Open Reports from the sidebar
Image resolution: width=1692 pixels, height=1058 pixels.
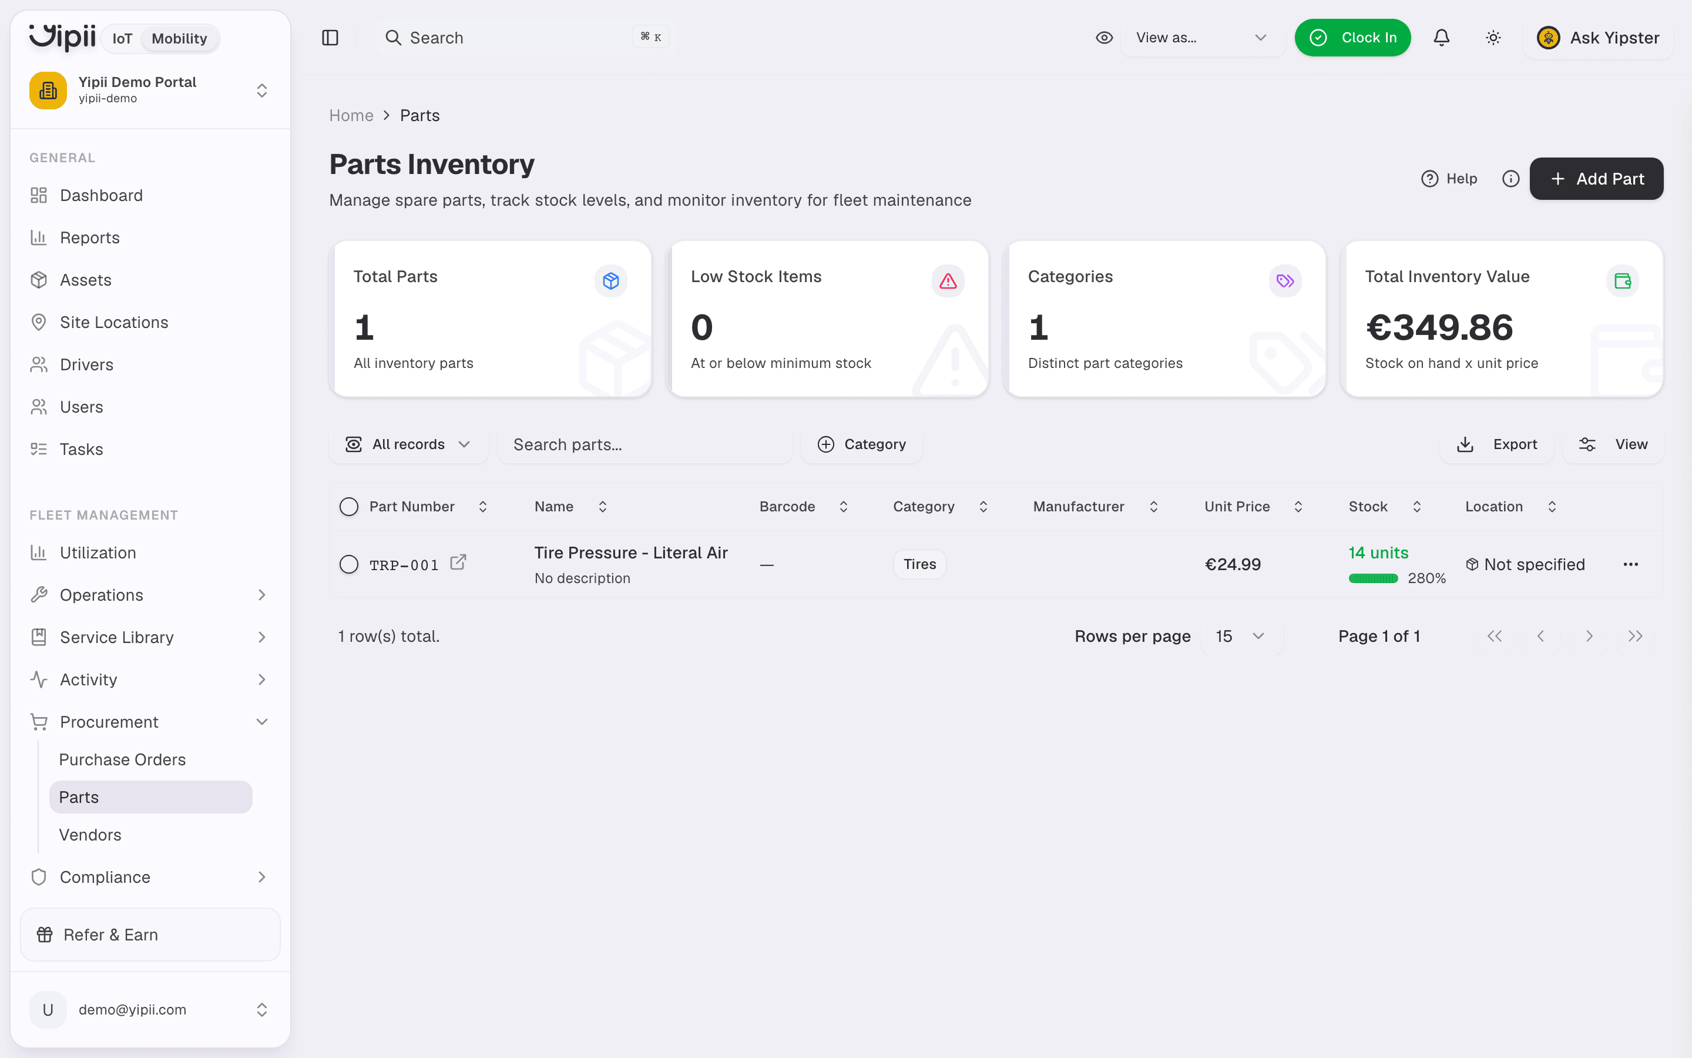[x=150, y=238]
